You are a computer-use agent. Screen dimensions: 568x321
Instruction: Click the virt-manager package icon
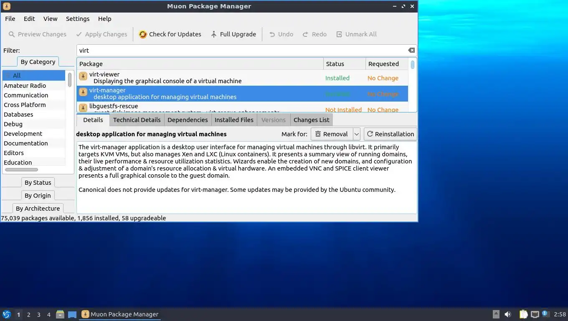[83, 92]
